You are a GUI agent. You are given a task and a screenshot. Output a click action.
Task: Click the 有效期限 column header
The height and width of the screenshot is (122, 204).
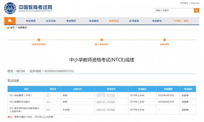[168, 89]
